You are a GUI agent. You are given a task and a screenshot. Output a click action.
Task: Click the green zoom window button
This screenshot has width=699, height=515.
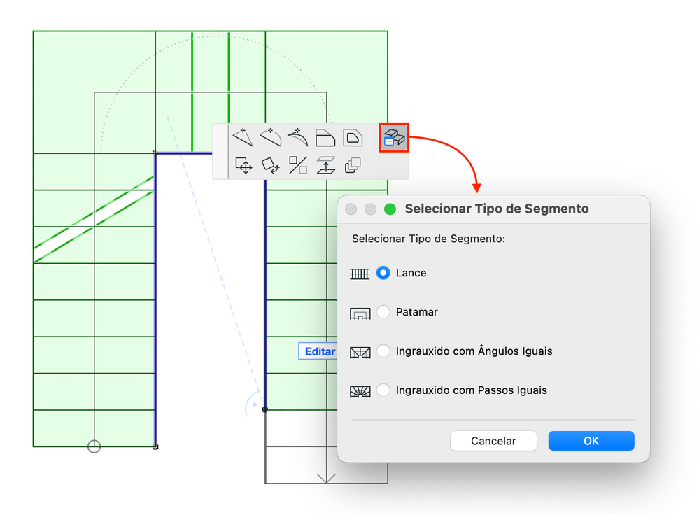coord(390,209)
